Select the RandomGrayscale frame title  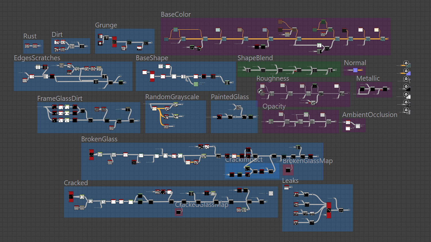[172, 97]
